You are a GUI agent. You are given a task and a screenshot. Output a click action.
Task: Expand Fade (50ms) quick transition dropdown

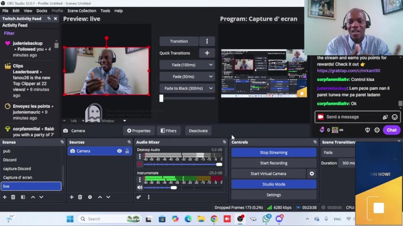click(x=211, y=77)
